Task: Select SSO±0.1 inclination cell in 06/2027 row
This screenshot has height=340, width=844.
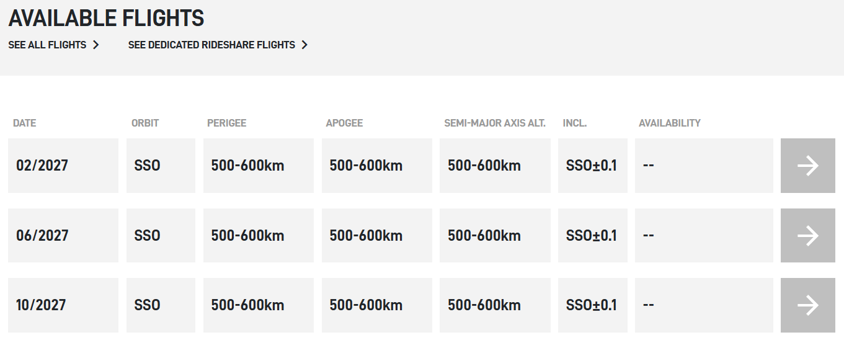Action: pos(593,235)
